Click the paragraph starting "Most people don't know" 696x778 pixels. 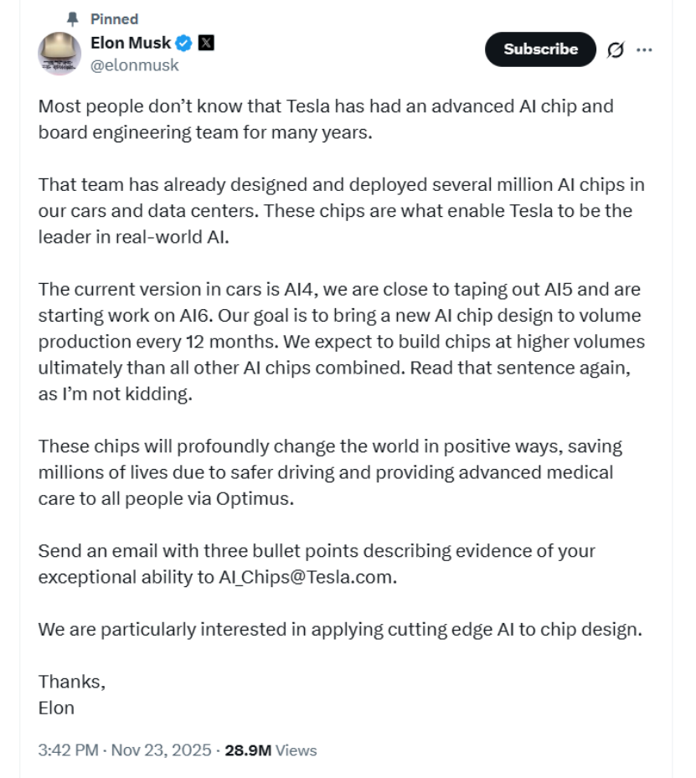point(326,119)
